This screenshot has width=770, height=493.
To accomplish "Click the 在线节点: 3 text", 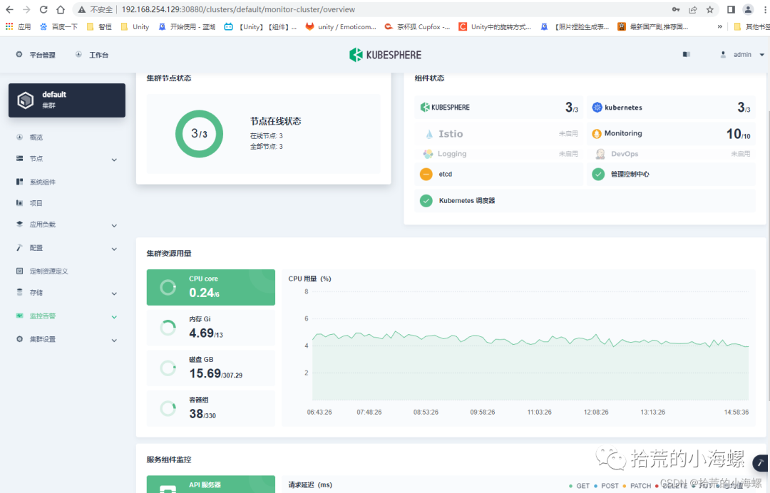I will (x=266, y=136).
